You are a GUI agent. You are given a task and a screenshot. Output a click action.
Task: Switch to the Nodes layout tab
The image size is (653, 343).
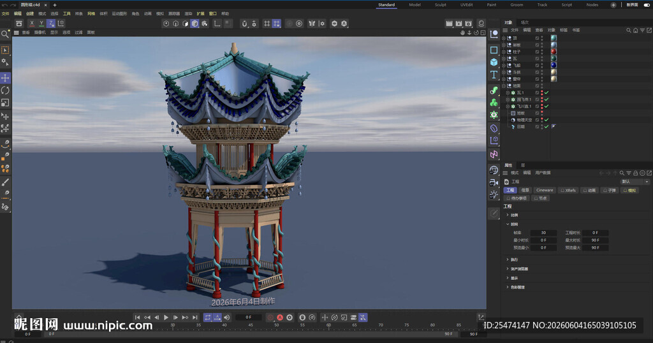pos(592,5)
